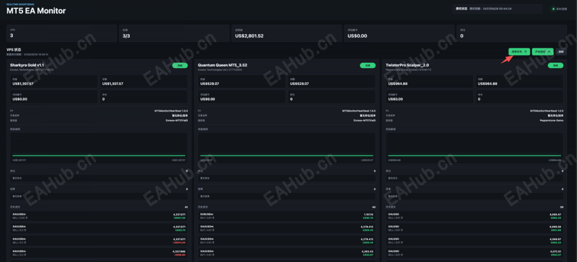
Task: Select the Sharkyra Gold v1.1 card title
Action: [27, 64]
